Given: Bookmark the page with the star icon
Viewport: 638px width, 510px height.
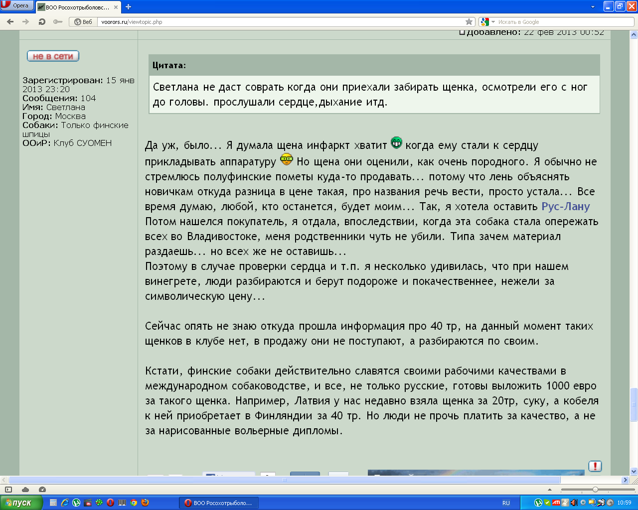Looking at the screenshot, I should point(469,21).
